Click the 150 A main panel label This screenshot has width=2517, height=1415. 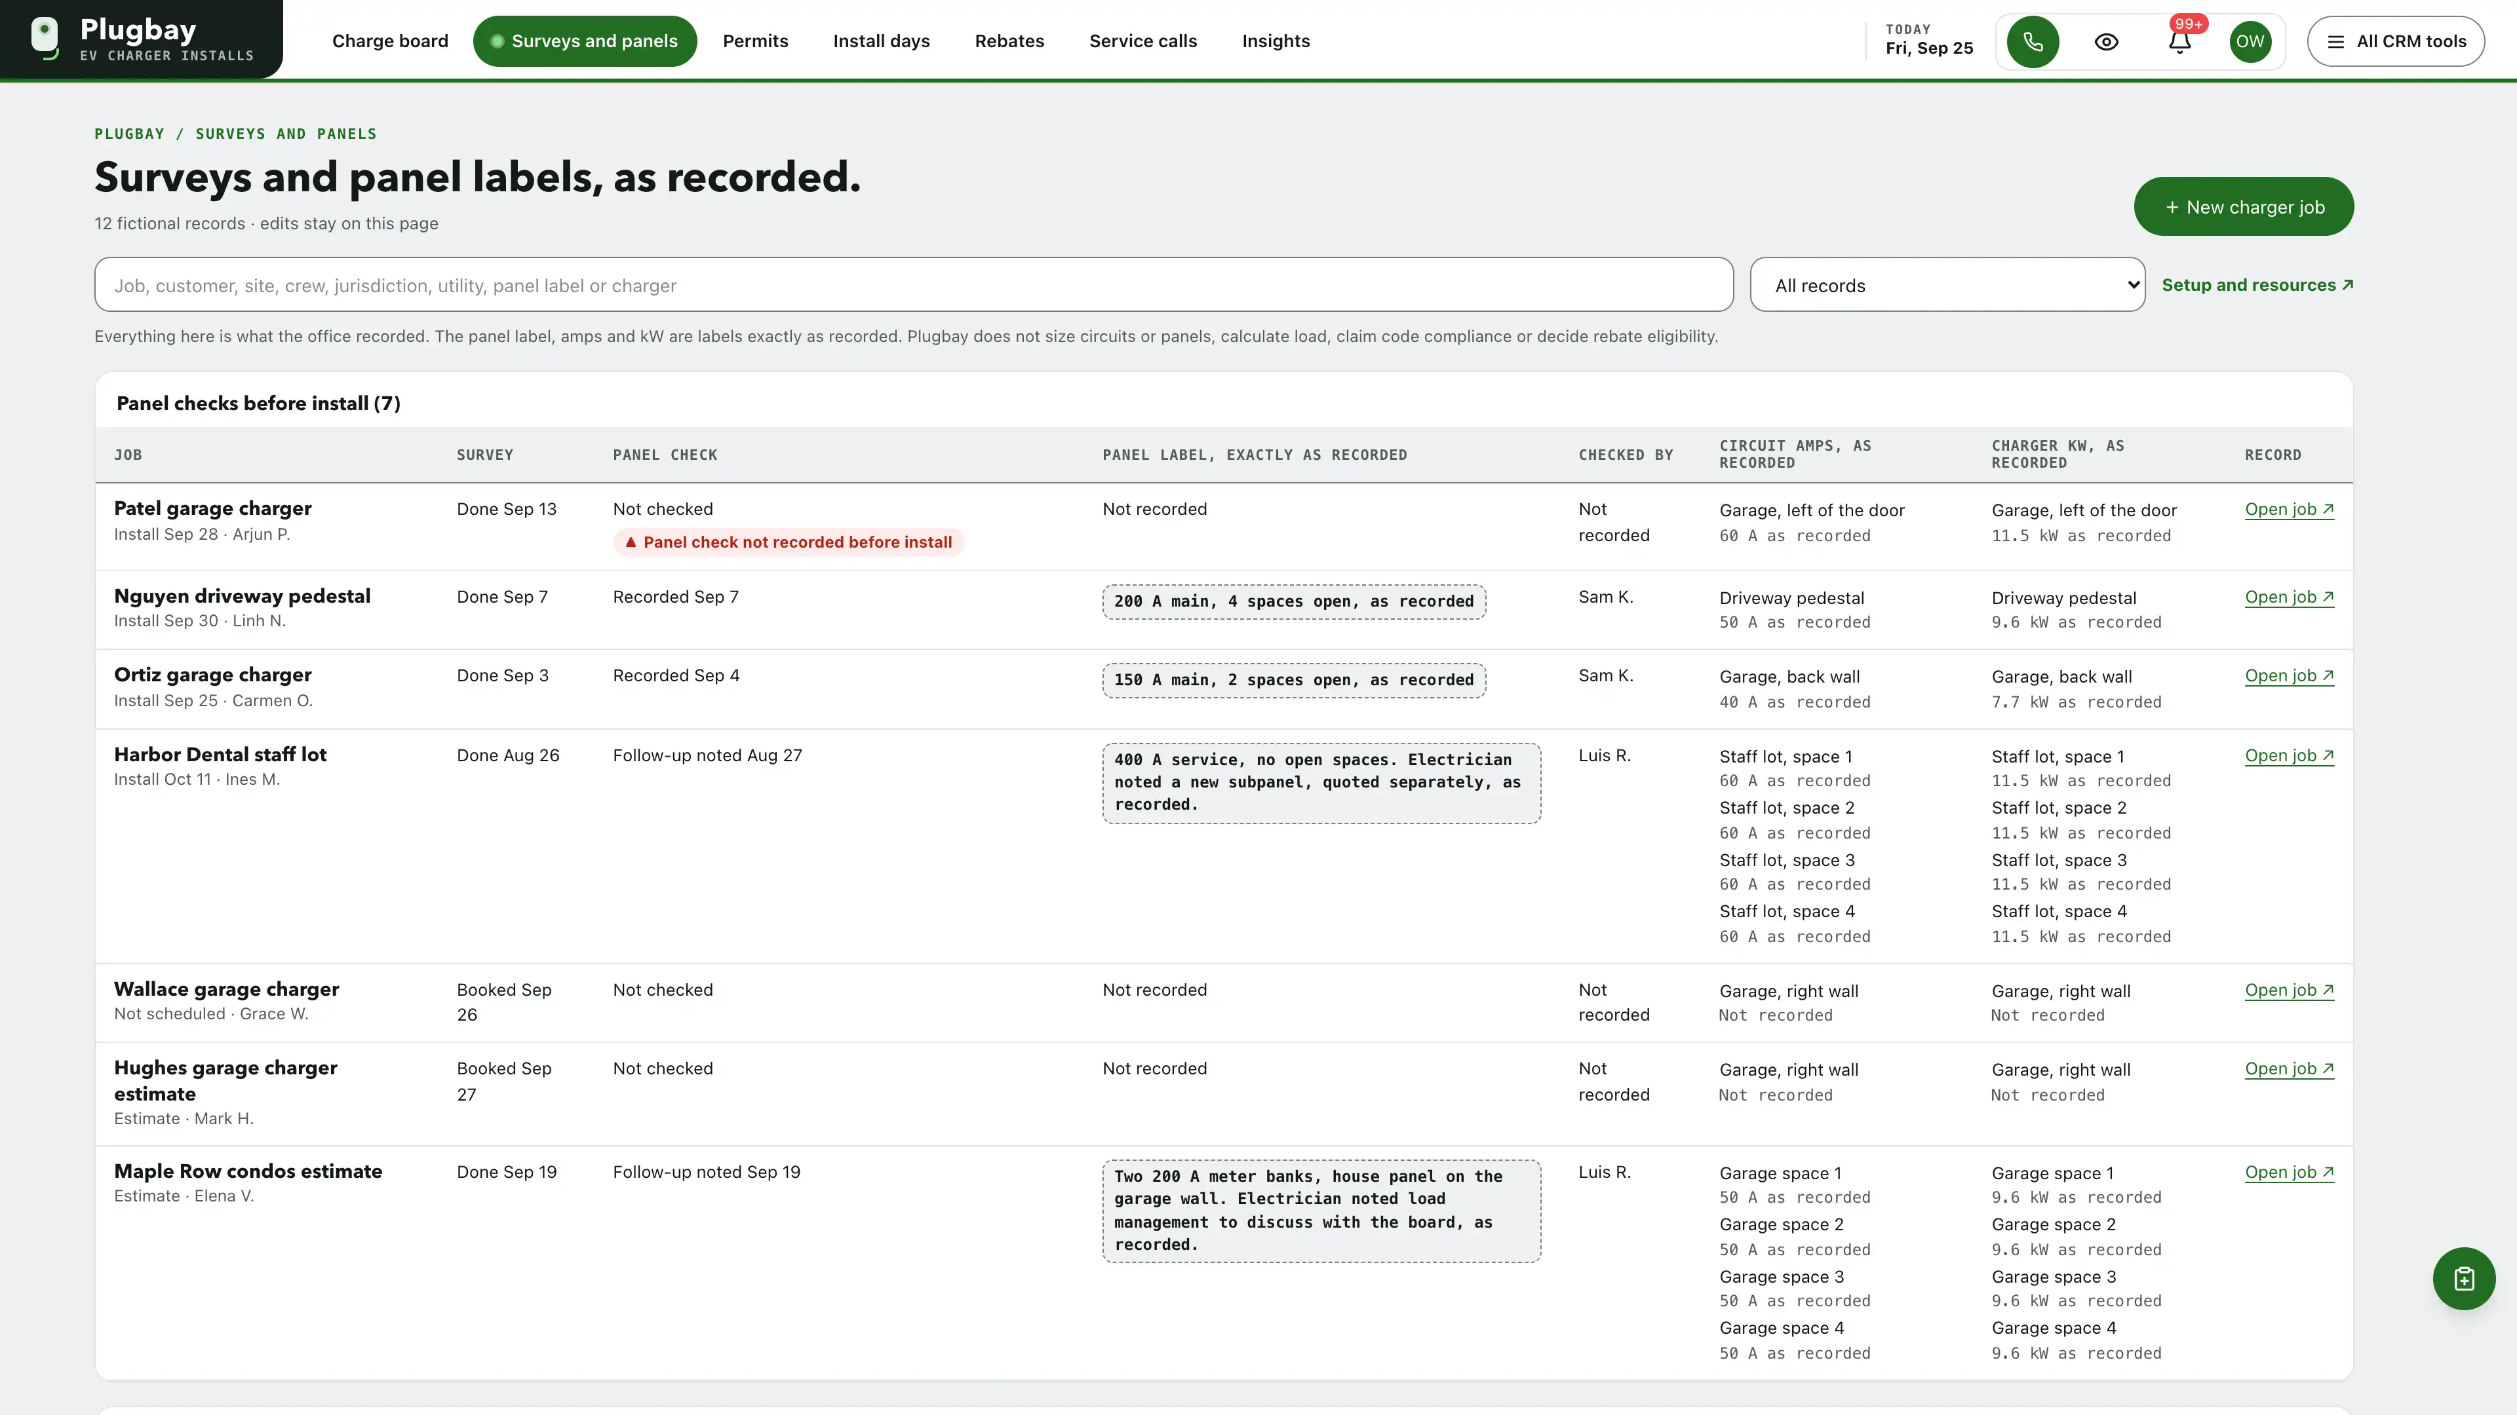click(1294, 681)
